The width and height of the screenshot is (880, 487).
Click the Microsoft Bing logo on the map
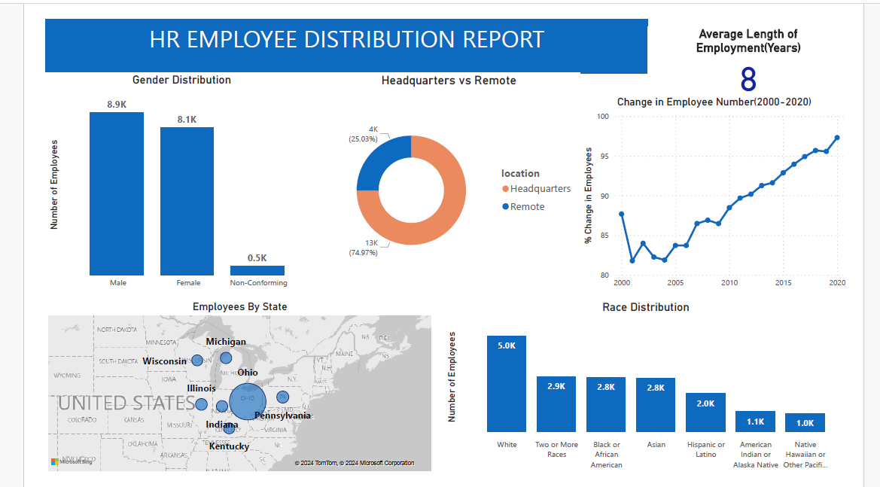click(72, 461)
